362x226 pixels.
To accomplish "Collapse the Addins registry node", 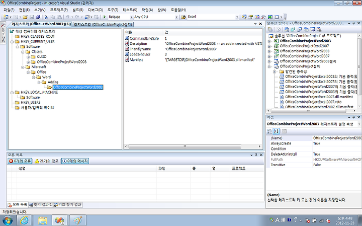I will [39, 82].
